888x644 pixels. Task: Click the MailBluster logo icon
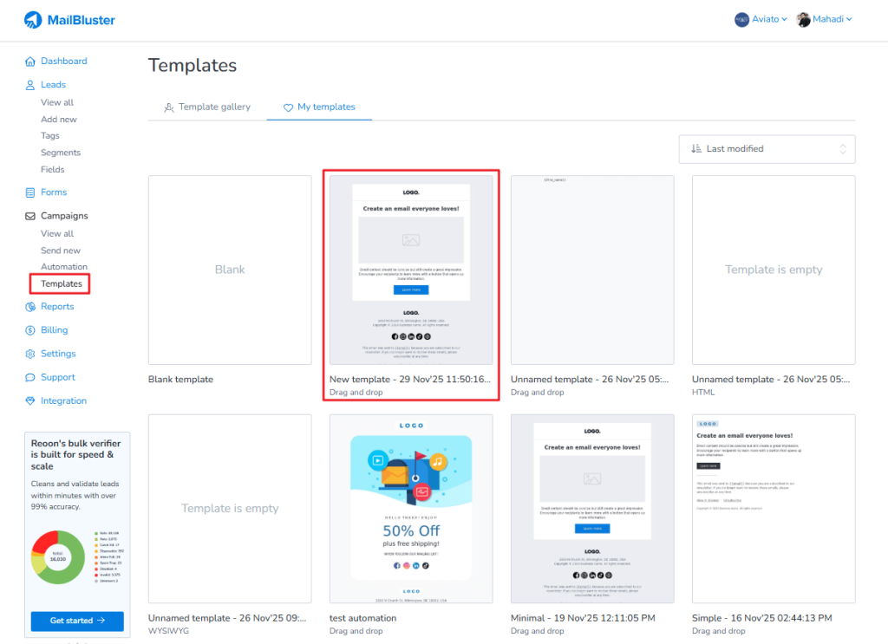point(34,18)
